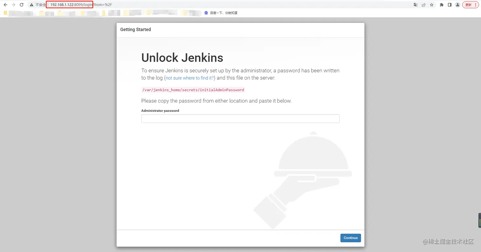This screenshot has width=481, height=252.
Task: Bookmark this page with the star icon
Action: point(432,5)
